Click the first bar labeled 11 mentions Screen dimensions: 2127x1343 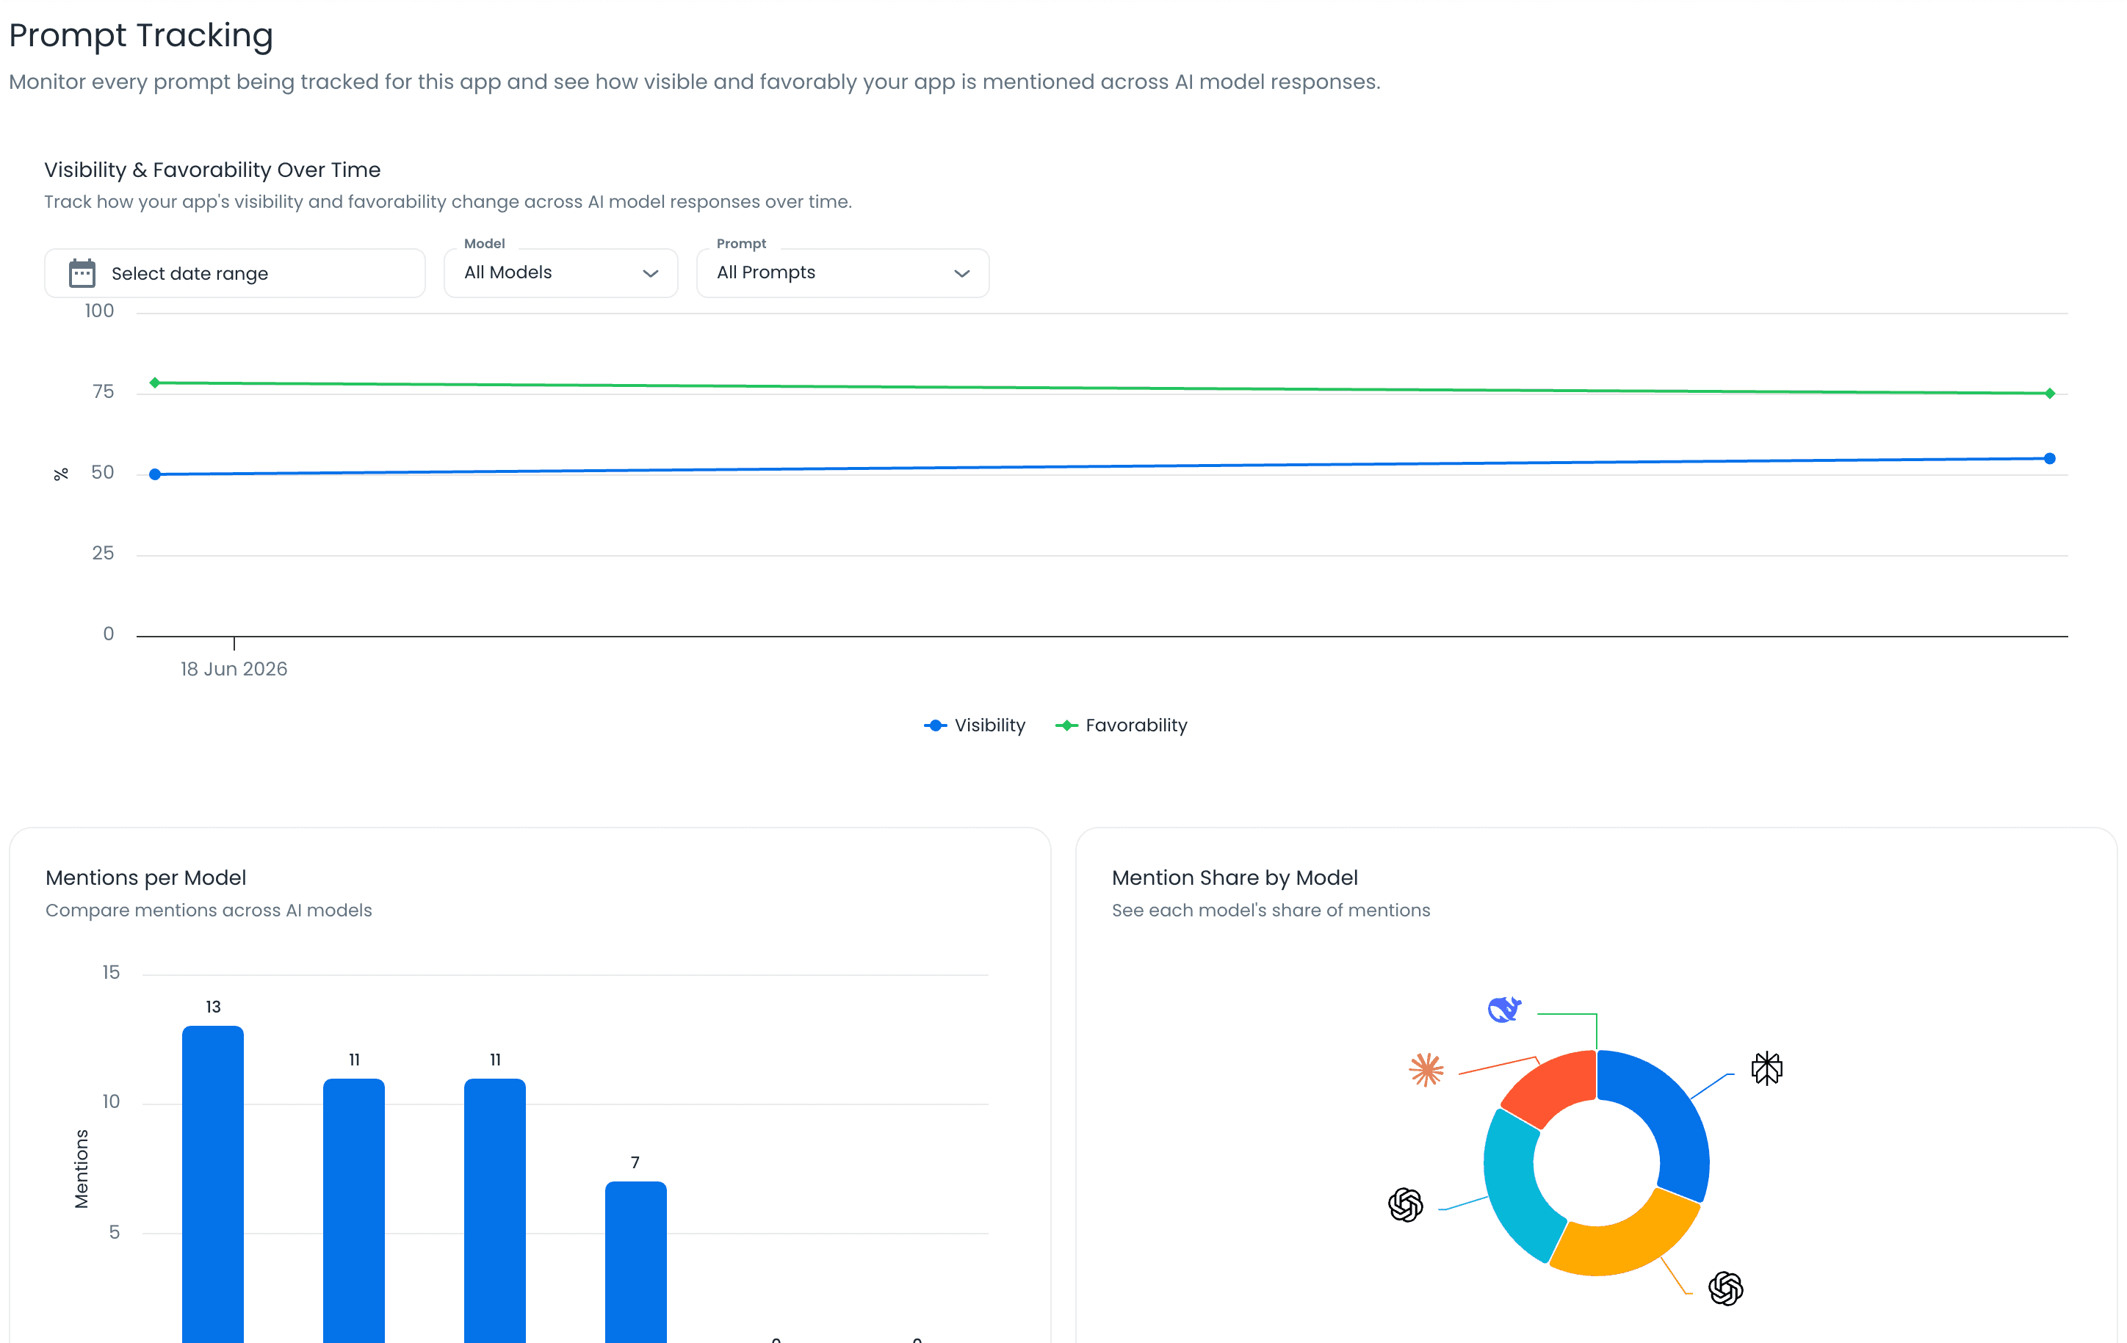[x=354, y=1211]
